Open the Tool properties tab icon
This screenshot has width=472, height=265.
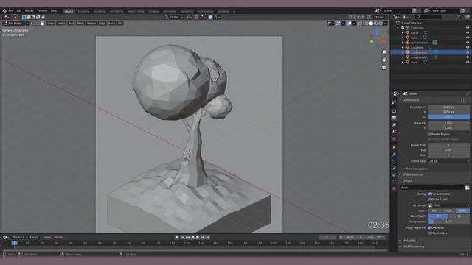coord(394,102)
